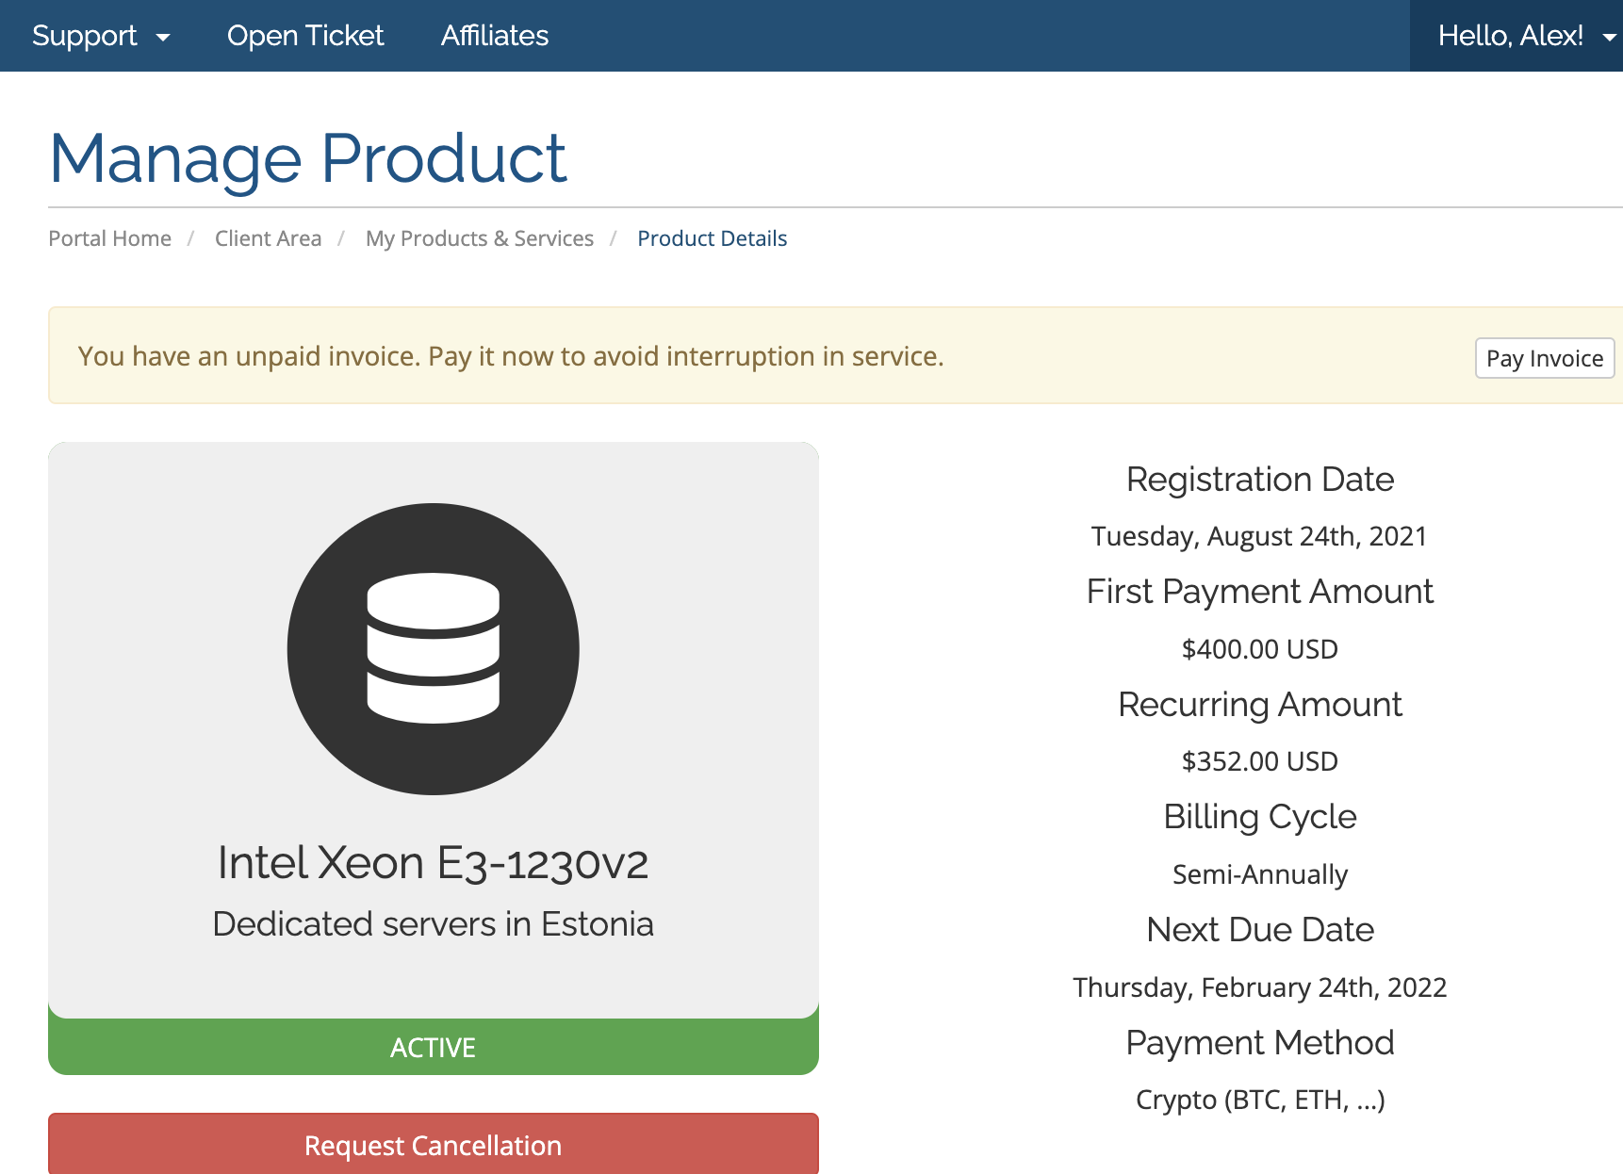Select Product Details breadcrumb
The image size is (1623, 1174).
click(713, 238)
